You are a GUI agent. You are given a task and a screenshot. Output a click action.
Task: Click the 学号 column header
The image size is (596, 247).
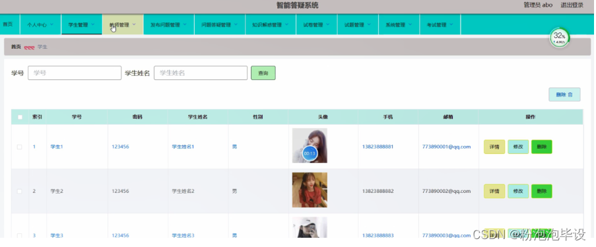pyautogui.click(x=77, y=117)
